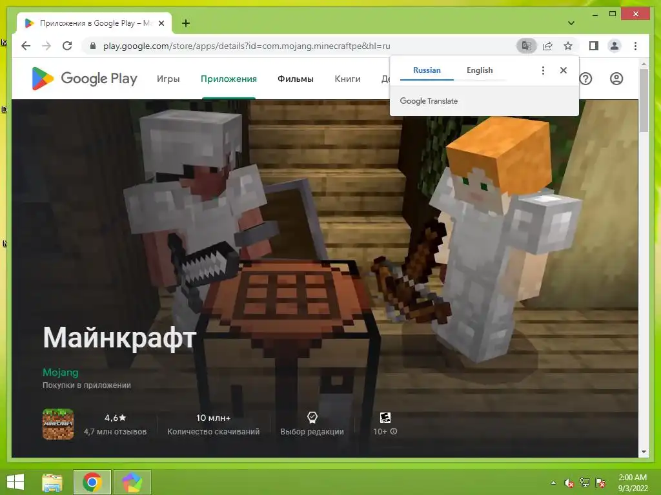
Task: Select the English tab in translate popup
Action: point(480,70)
